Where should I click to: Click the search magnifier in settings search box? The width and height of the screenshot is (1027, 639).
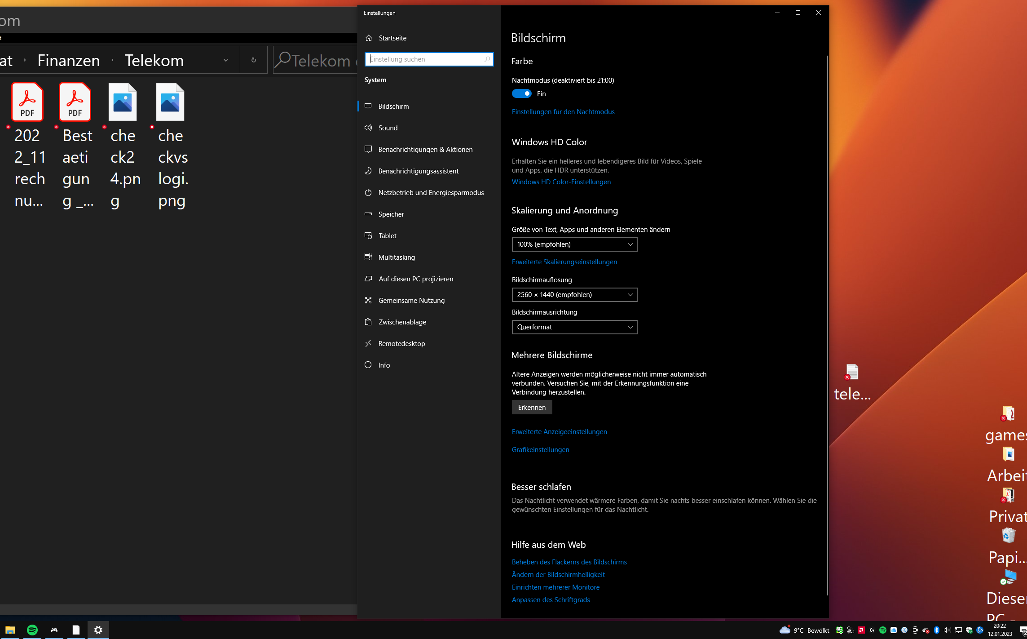click(487, 59)
